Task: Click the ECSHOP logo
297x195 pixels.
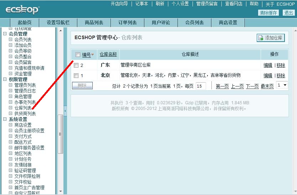Action: 22,10
